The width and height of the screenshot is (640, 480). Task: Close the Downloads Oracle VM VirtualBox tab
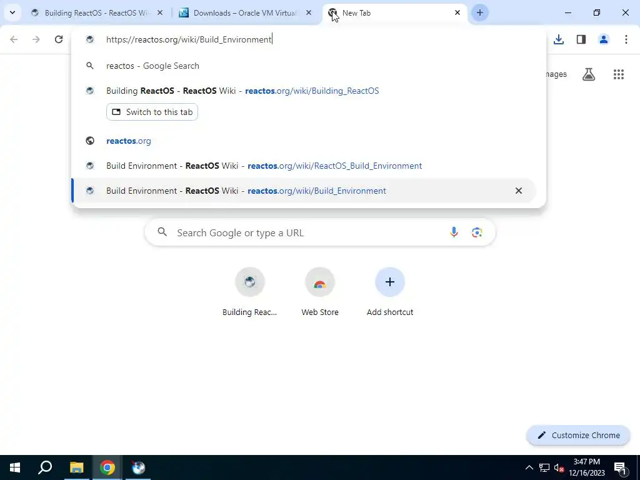point(309,12)
